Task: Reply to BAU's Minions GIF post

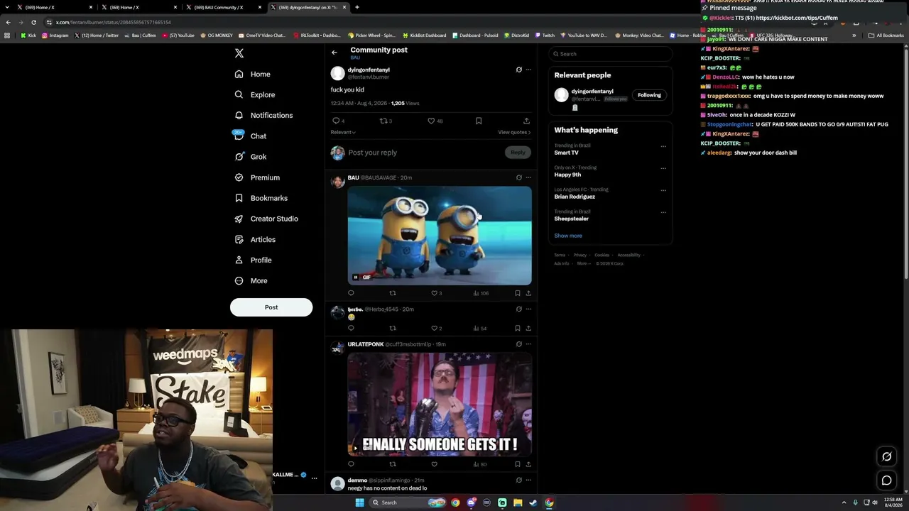Action: click(x=351, y=293)
